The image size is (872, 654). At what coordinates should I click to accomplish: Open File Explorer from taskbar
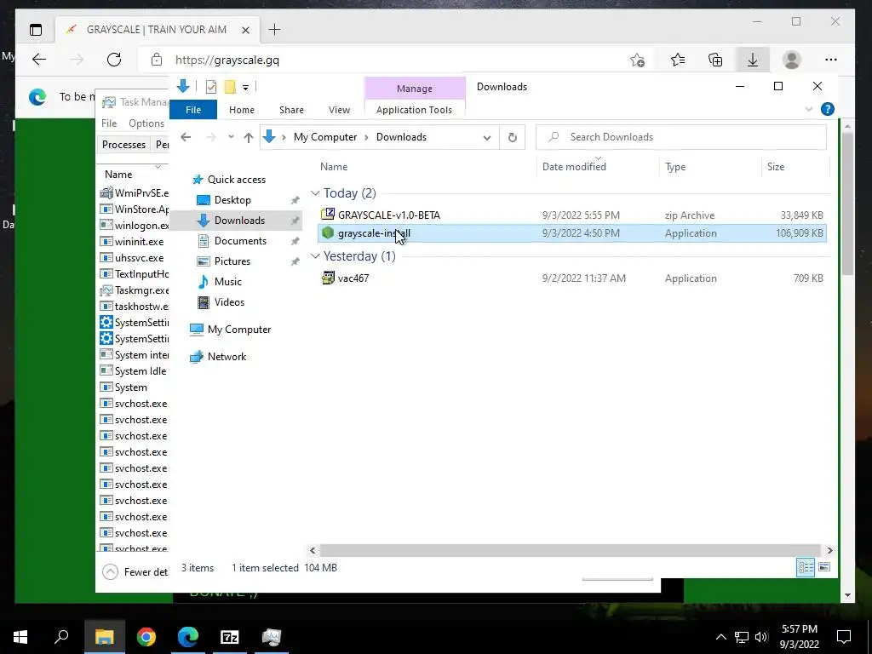click(x=104, y=637)
